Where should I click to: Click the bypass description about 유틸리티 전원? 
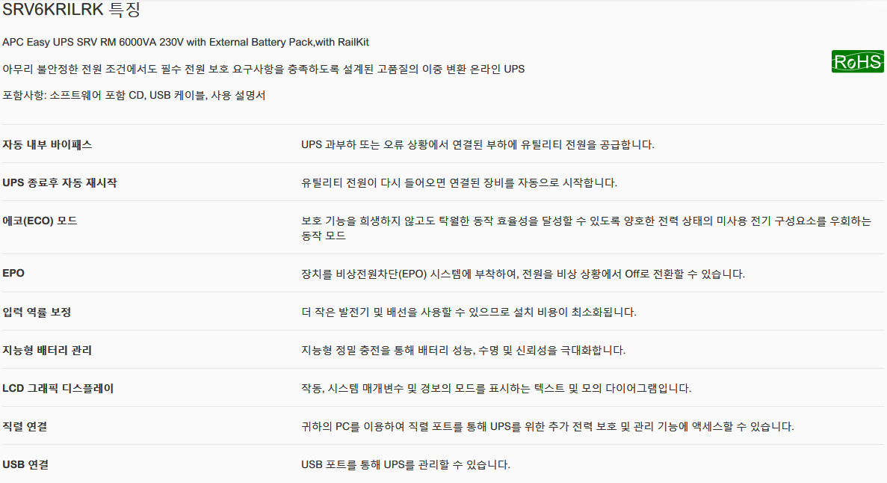pos(478,145)
